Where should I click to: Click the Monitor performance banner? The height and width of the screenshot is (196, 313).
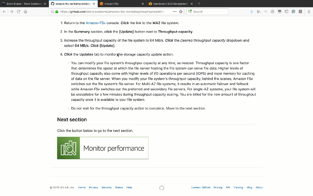(103, 148)
